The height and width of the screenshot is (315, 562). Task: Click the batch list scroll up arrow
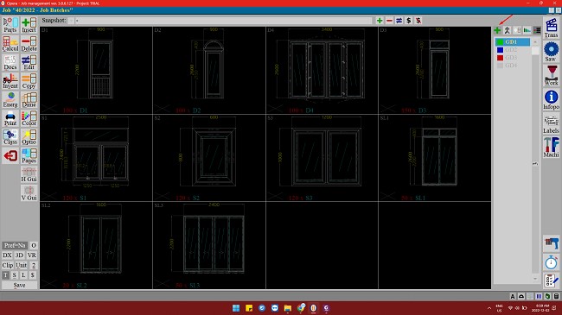coord(535,42)
